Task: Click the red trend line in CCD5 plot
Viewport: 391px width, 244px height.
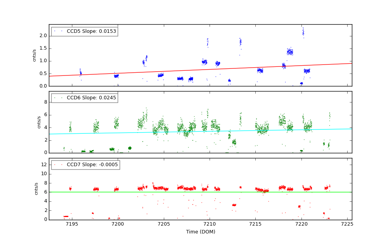Action: [274, 68]
